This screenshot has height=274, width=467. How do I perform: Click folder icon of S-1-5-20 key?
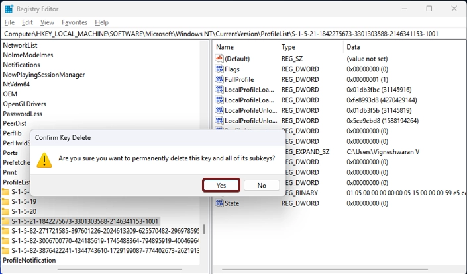[x=5, y=212]
